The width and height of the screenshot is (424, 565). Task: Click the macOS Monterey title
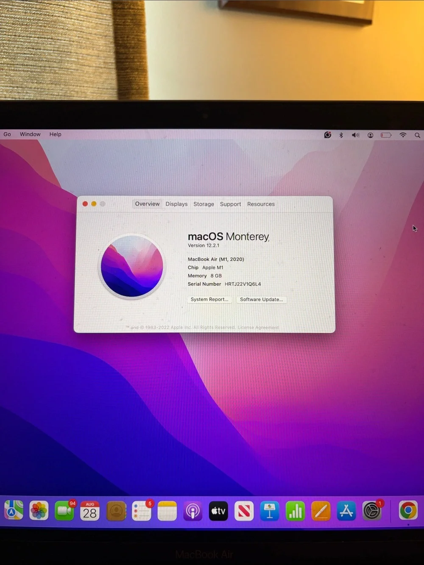pos(229,237)
